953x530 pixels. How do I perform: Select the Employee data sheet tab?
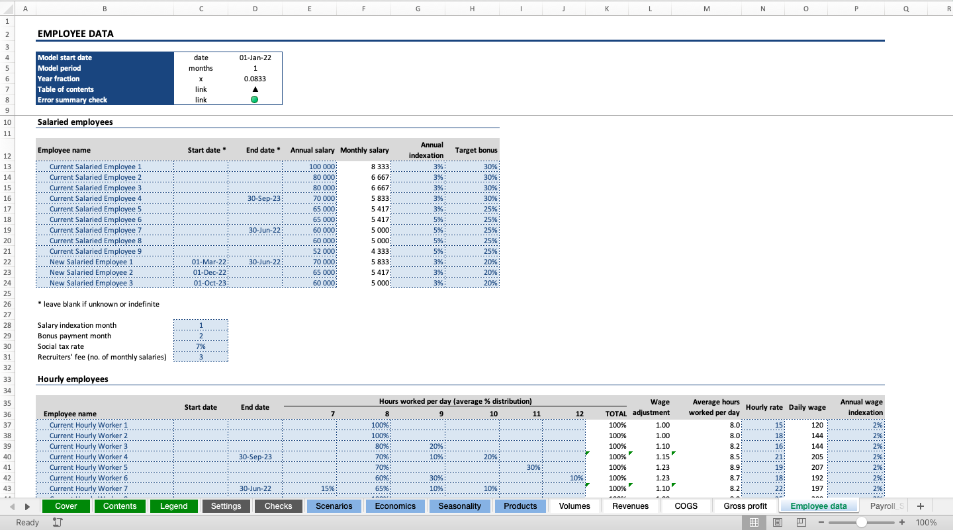point(819,506)
